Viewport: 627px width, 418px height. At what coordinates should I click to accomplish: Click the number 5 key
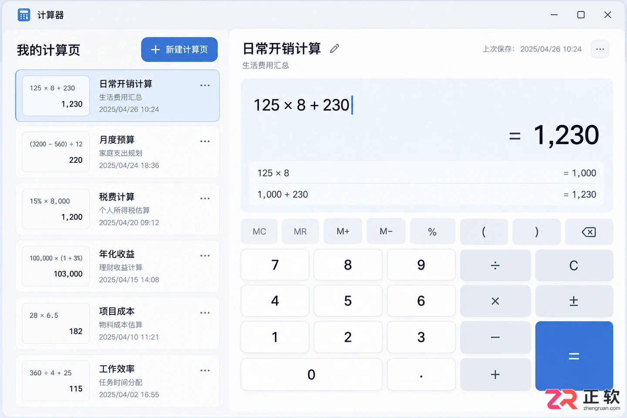click(348, 301)
